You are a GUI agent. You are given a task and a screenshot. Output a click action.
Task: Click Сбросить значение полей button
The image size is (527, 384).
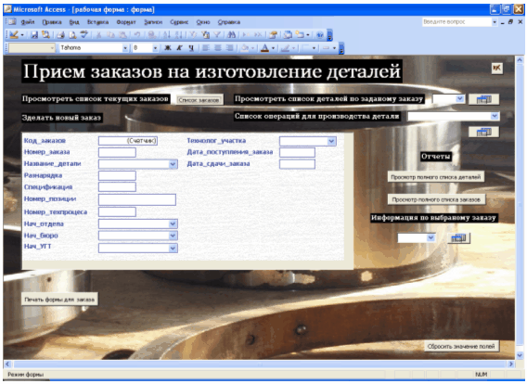pos(461,346)
